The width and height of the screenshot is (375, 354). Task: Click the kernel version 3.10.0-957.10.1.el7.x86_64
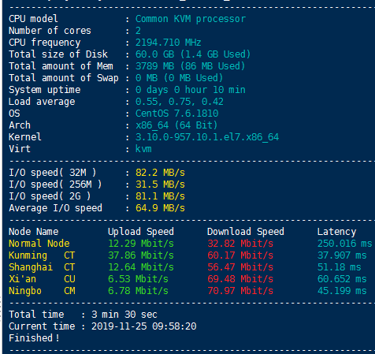pos(207,137)
